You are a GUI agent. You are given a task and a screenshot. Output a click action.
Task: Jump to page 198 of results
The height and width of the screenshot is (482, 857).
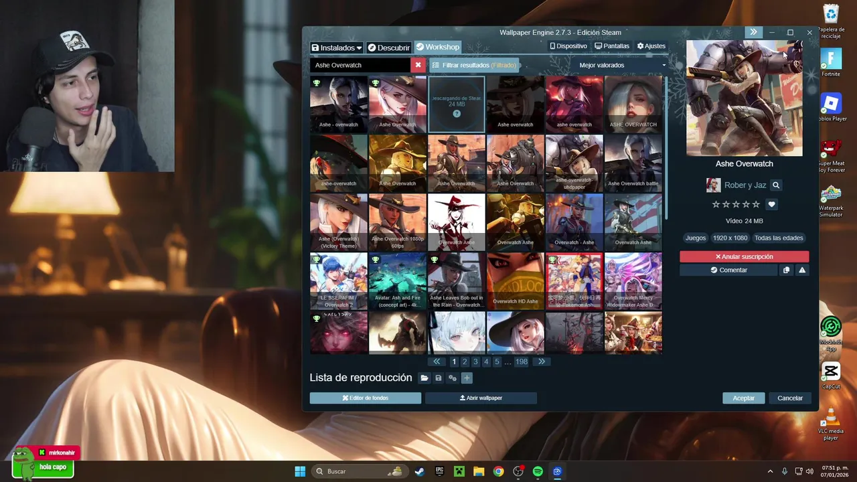point(522,361)
